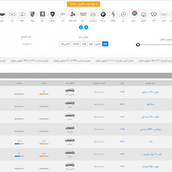Open Tondar 90 Iran Khodro model link
Viewport: 172px width, 172px height.
tap(150, 154)
